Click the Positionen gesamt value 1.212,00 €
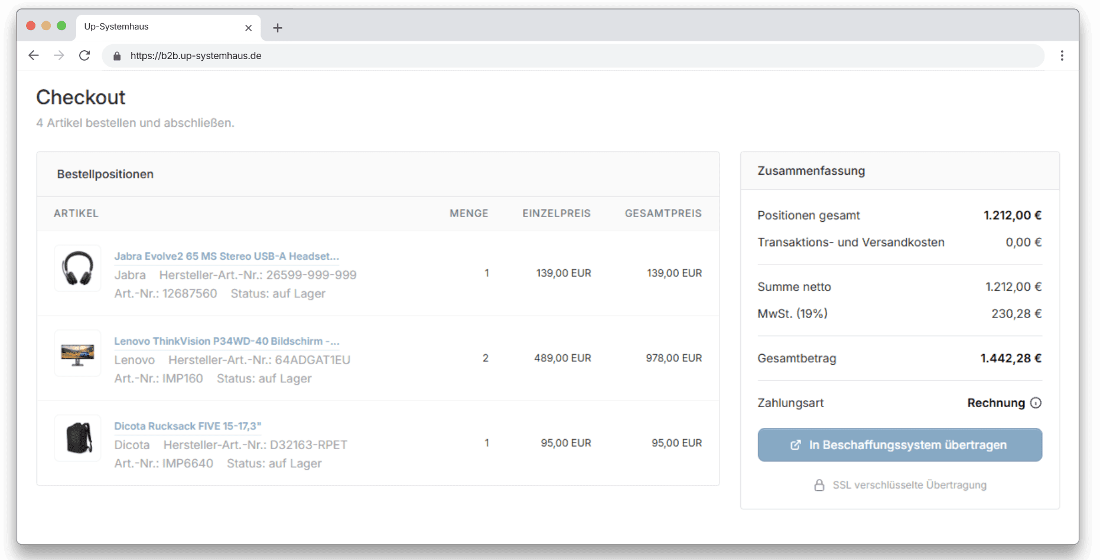This screenshot has height=560, width=1100. pyautogui.click(x=1013, y=215)
